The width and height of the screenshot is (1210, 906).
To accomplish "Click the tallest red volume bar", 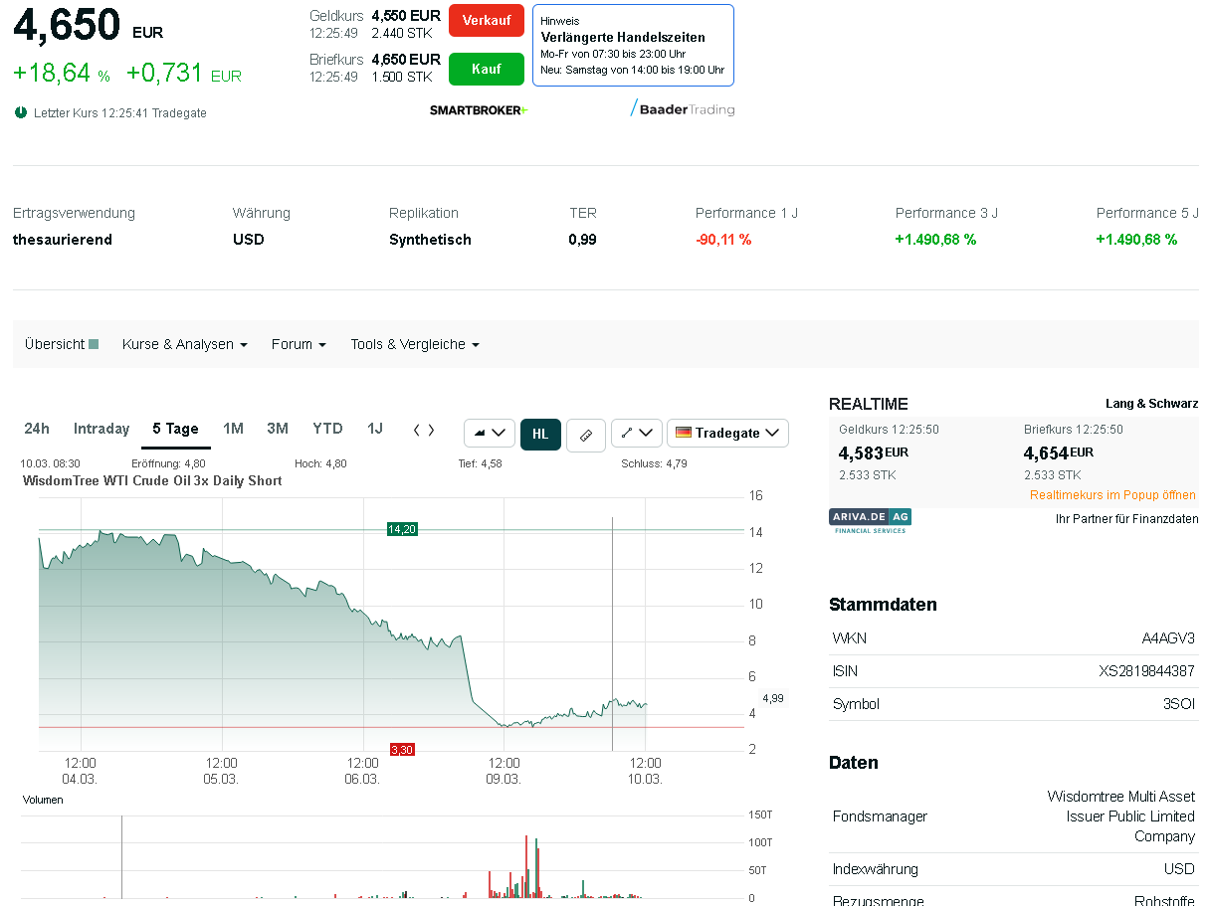I will click(526, 866).
